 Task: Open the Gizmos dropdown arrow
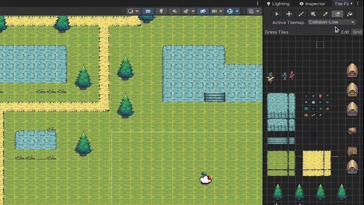pyautogui.click(x=237, y=11)
